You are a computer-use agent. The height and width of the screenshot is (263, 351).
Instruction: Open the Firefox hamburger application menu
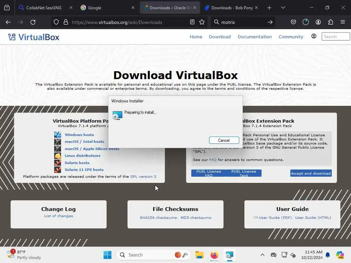pyautogui.click(x=343, y=22)
